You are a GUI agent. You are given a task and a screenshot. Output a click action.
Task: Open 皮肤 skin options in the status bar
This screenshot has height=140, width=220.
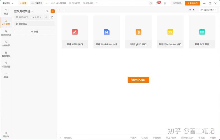click(x=144, y=137)
